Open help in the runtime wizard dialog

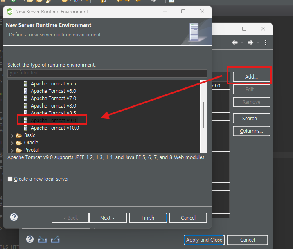(14, 217)
